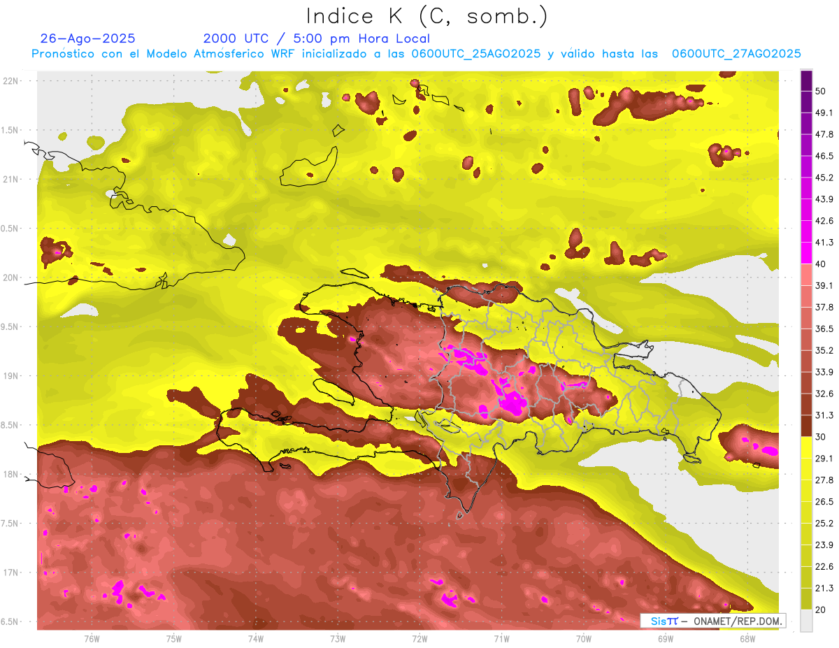Screen dimensions: 839x648
Task: Pick the dark brown swatch between 30 and 31.3
Action: (806, 426)
